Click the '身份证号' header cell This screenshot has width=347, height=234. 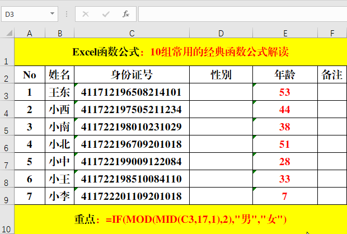[x=132, y=74]
